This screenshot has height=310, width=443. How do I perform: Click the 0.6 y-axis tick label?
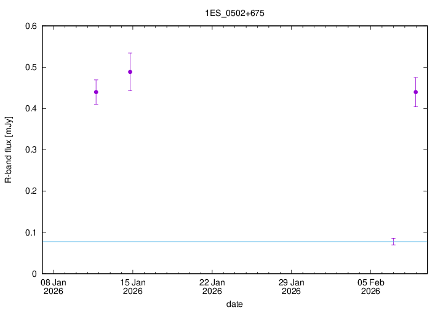coord(31,26)
